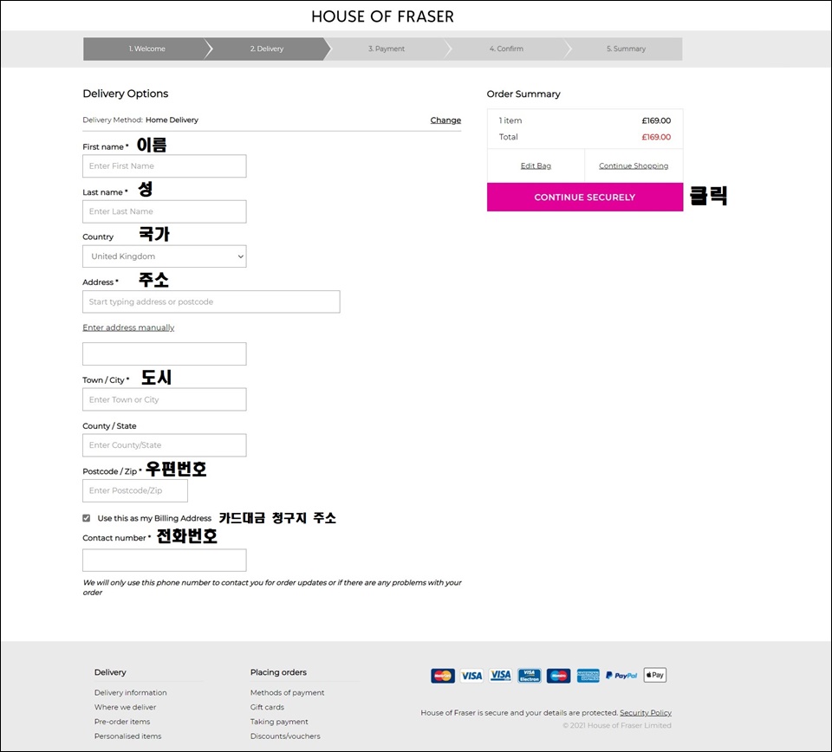The width and height of the screenshot is (832, 752).
Task: Click the PayPal logo in footer
Action: [x=621, y=675]
